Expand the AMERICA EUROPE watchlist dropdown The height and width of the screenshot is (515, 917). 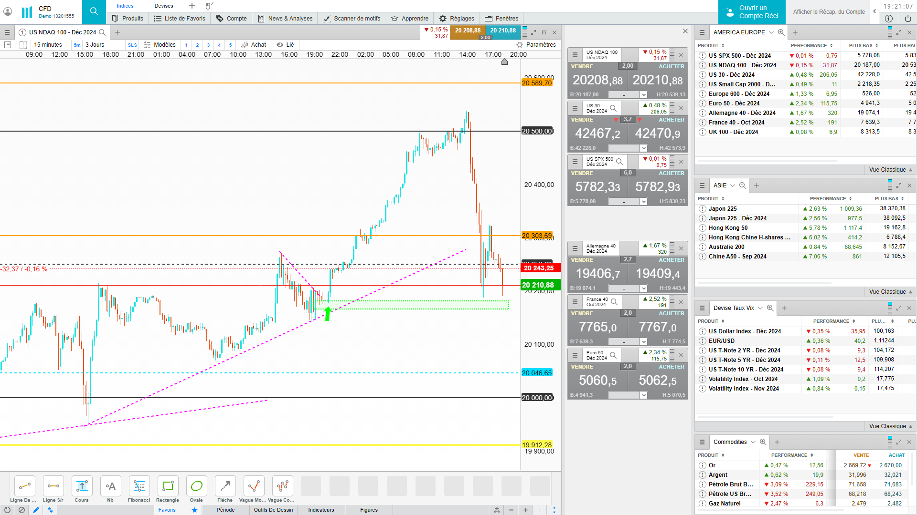pos(771,32)
